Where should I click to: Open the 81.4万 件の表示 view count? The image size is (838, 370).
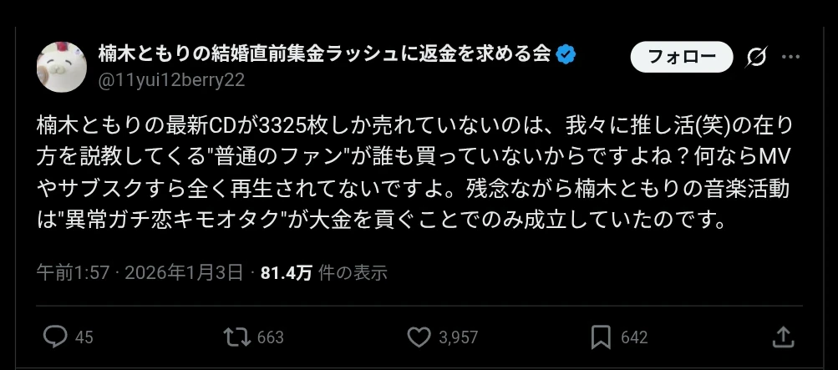tap(324, 273)
